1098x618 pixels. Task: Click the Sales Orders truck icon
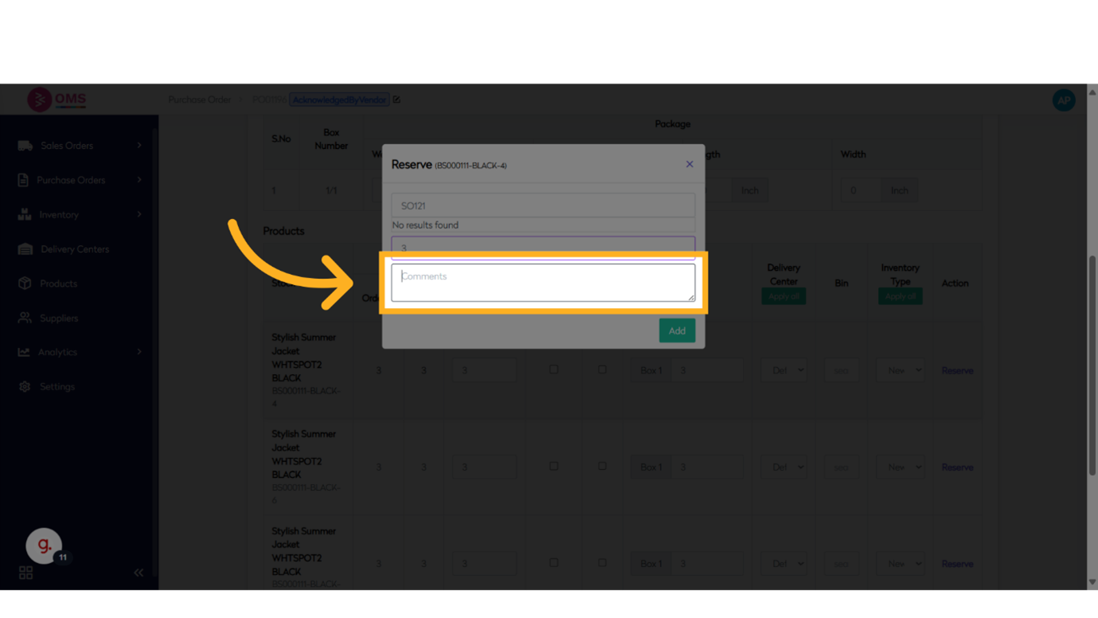pos(25,146)
